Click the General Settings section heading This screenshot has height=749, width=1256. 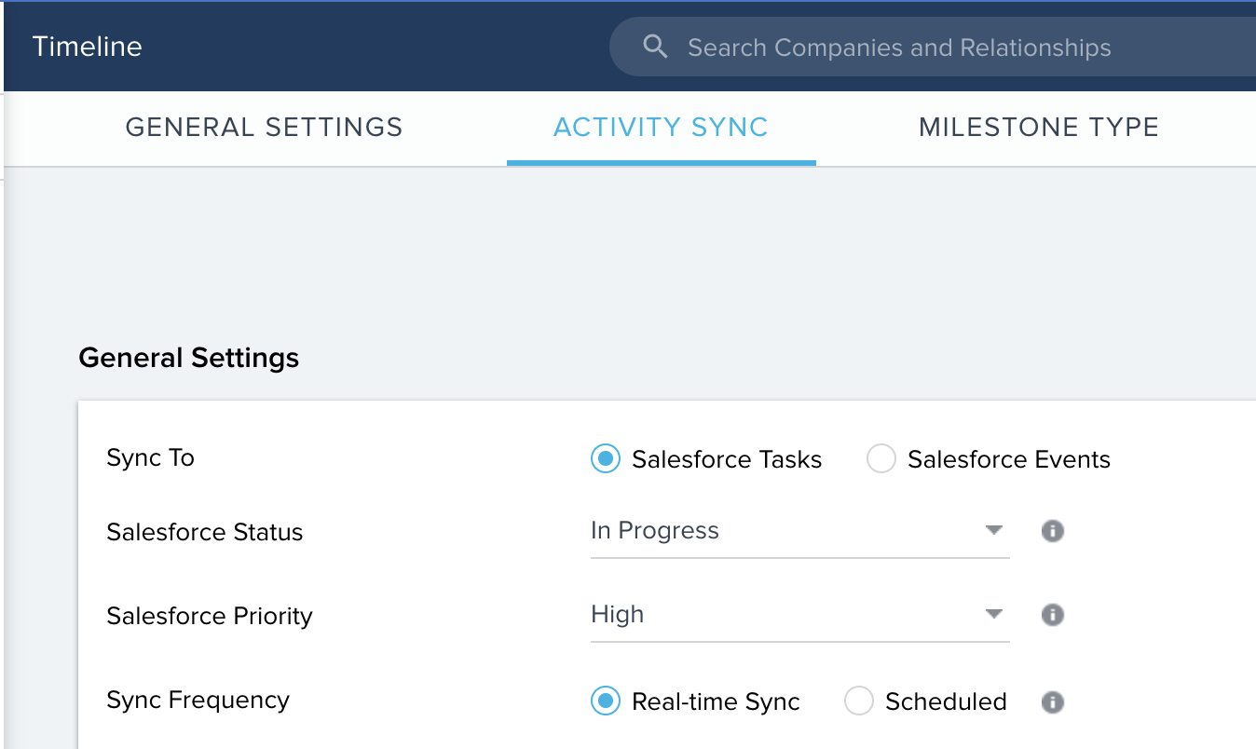(189, 358)
